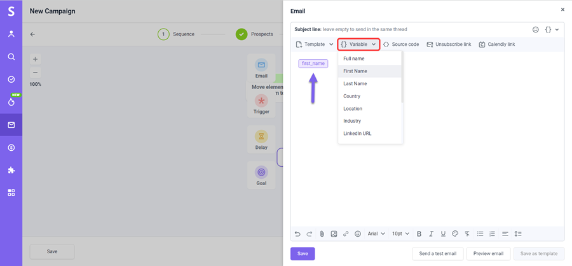This screenshot has height=266, width=572.
Task: Go to Prospects step
Action: tap(254, 34)
